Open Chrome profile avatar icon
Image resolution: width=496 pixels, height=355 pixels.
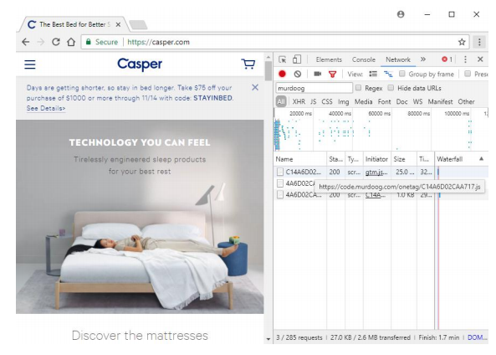coord(401,14)
